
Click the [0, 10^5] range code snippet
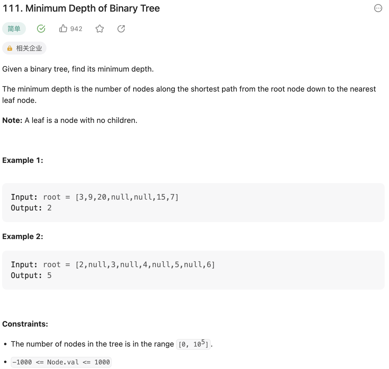point(193,344)
